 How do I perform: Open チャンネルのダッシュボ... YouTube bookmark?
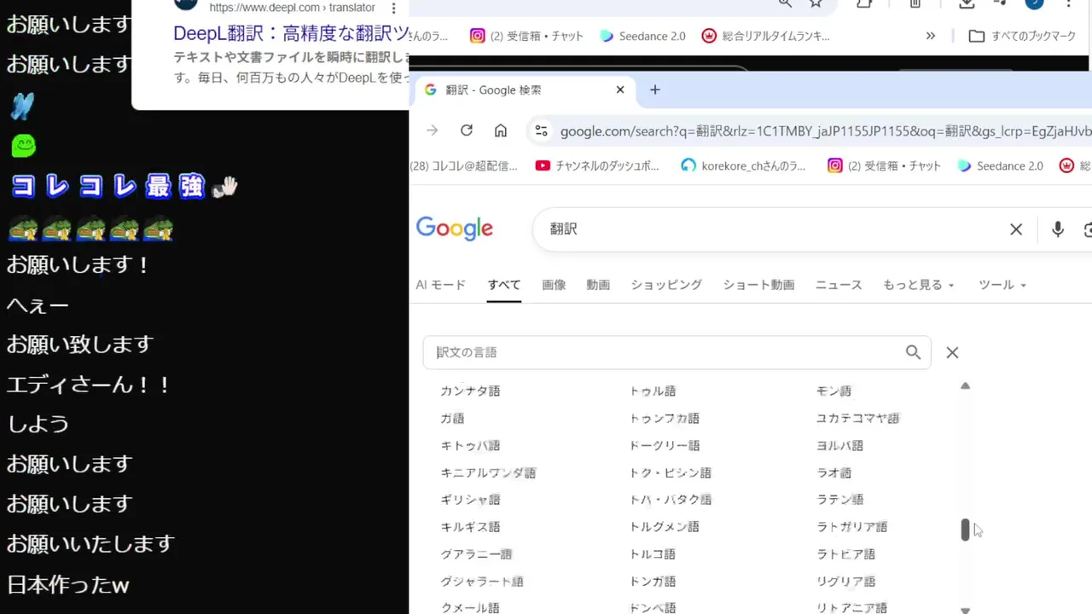(597, 166)
